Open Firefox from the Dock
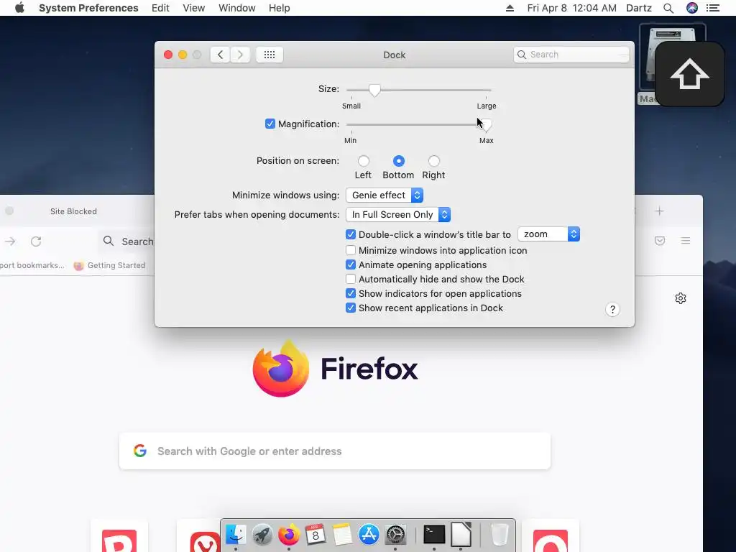This screenshot has width=736, height=552. click(x=289, y=535)
